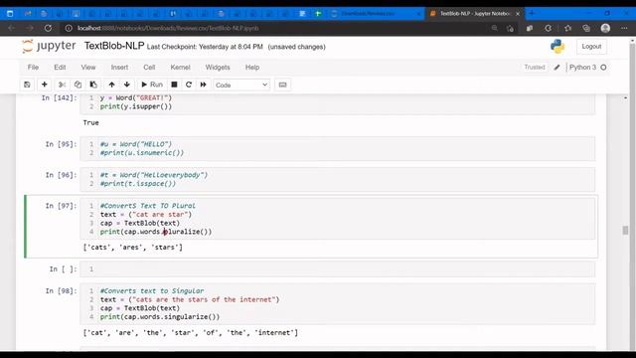Click the Jupyter logo
The image size is (636, 358).
pos(49,47)
